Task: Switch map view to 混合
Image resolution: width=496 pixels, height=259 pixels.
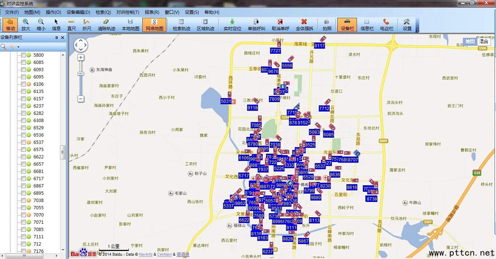Action: [x=484, y=41]
